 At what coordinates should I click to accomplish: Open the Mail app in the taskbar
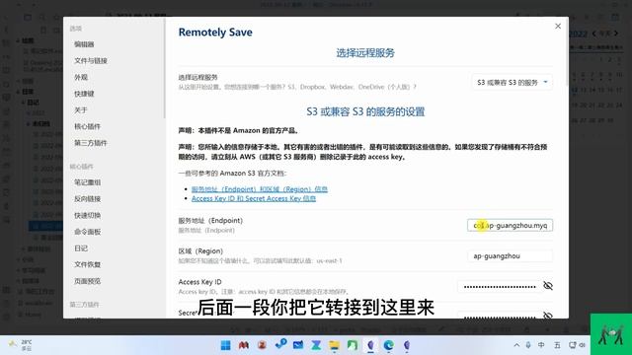(x=298, y=345)
